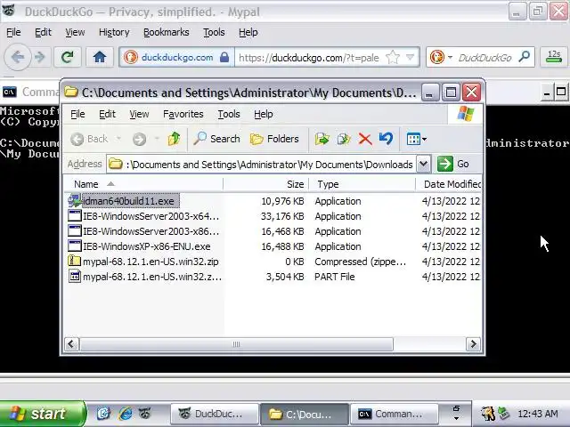570x427 pixels.
Task: Open Explorer's Favorites menu
Action: coord(183,114)
